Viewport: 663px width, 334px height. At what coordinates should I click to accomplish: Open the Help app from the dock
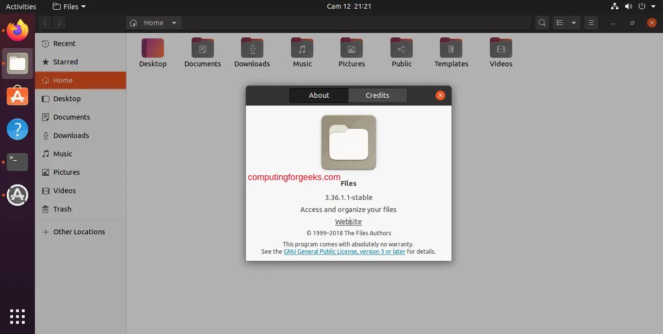17,129
